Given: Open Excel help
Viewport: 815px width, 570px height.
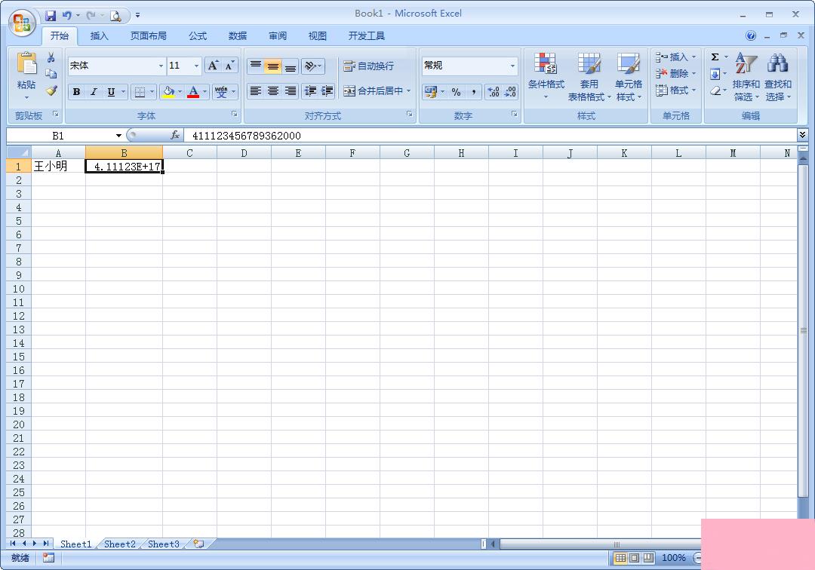Looking at the screenshot, I should point(751,35).
